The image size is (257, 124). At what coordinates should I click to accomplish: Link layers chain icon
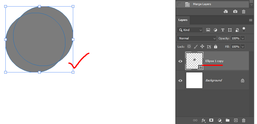[195, 120]
